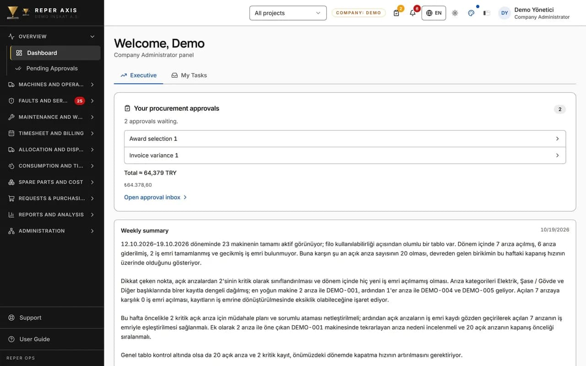Click the Your procurement approvals heading
The height and width of the screenshot is (366, 586).
point(176,108)
